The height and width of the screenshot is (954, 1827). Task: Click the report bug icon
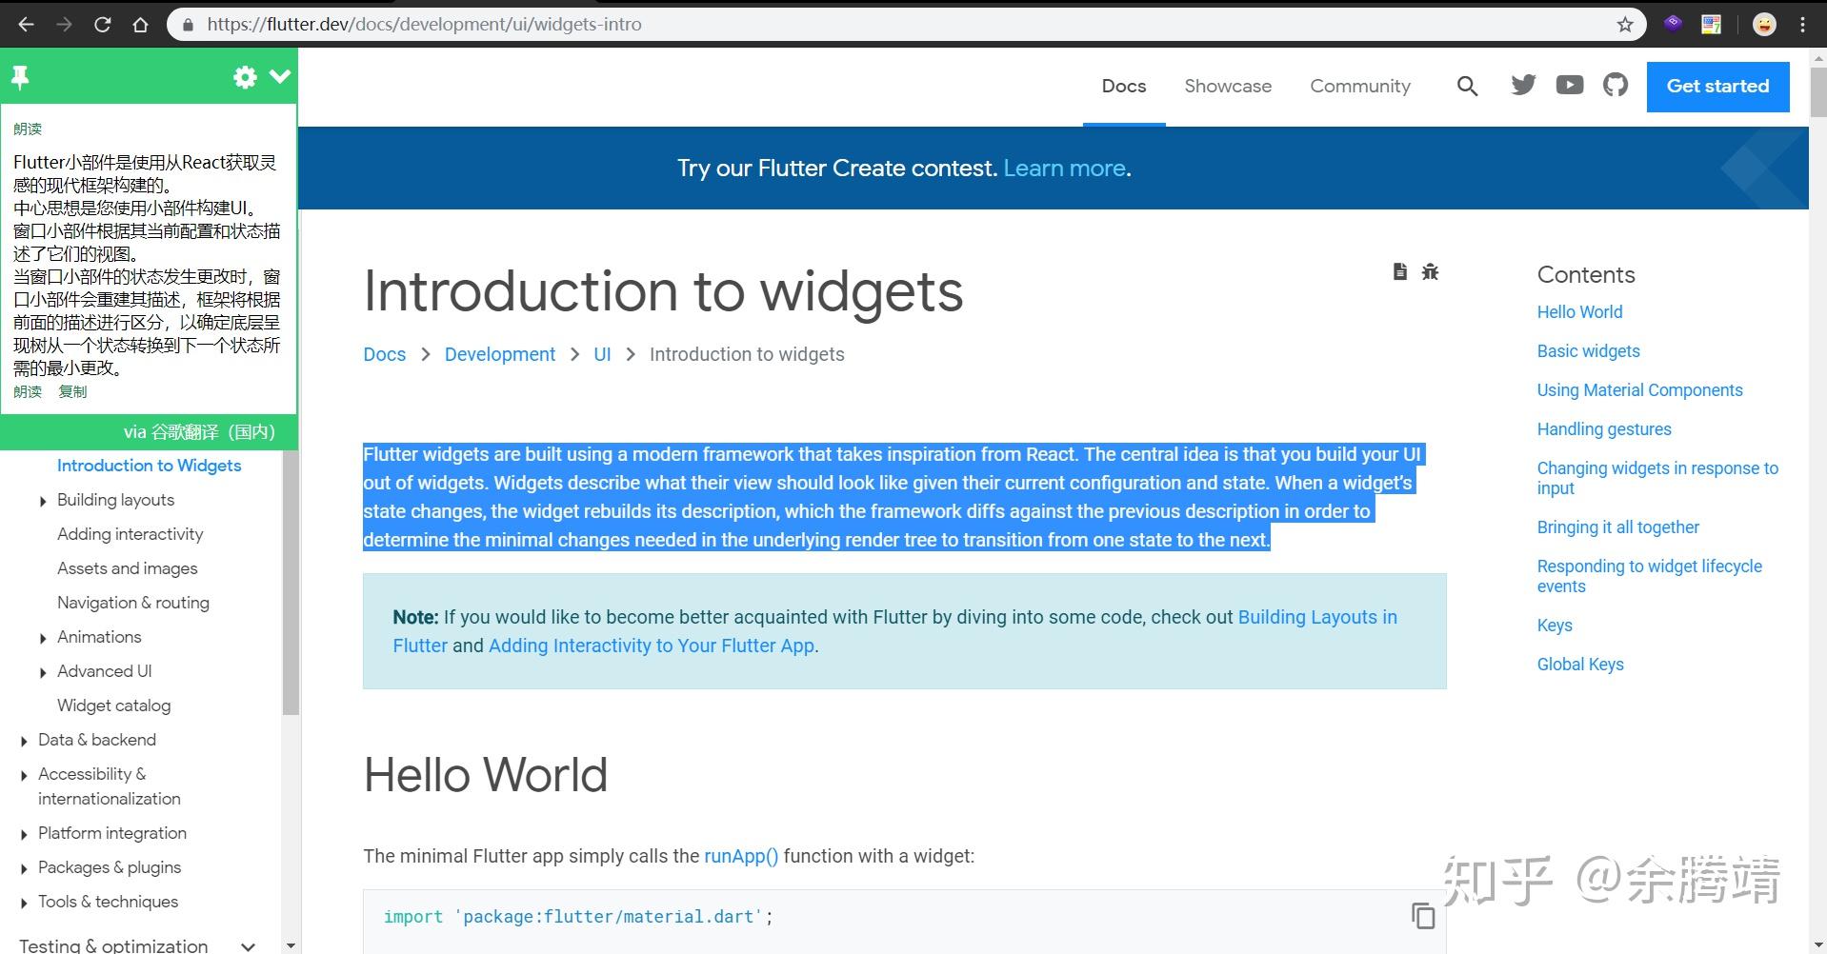(1430, 272)
